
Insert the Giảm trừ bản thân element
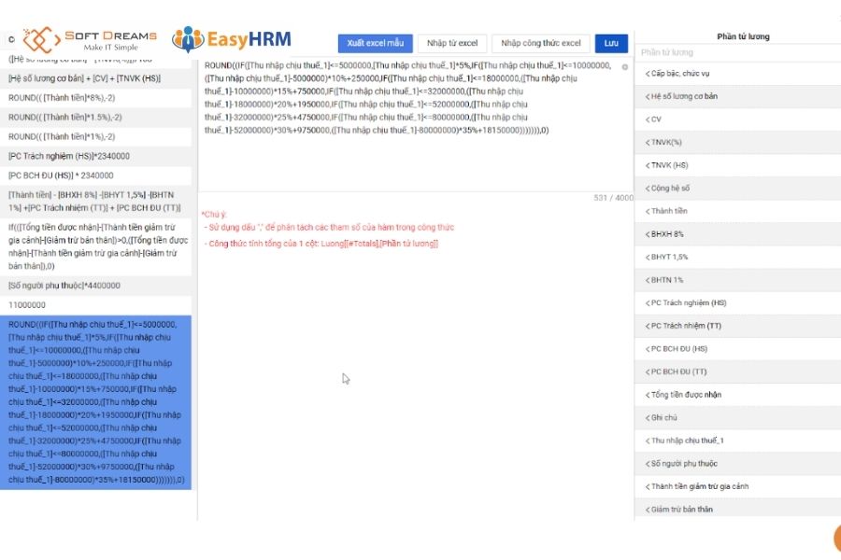click(x=738, y=509)
